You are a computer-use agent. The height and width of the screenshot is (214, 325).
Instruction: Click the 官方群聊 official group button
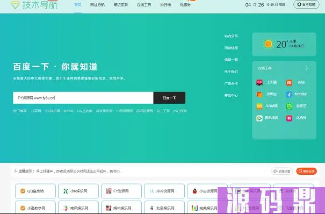306,4
